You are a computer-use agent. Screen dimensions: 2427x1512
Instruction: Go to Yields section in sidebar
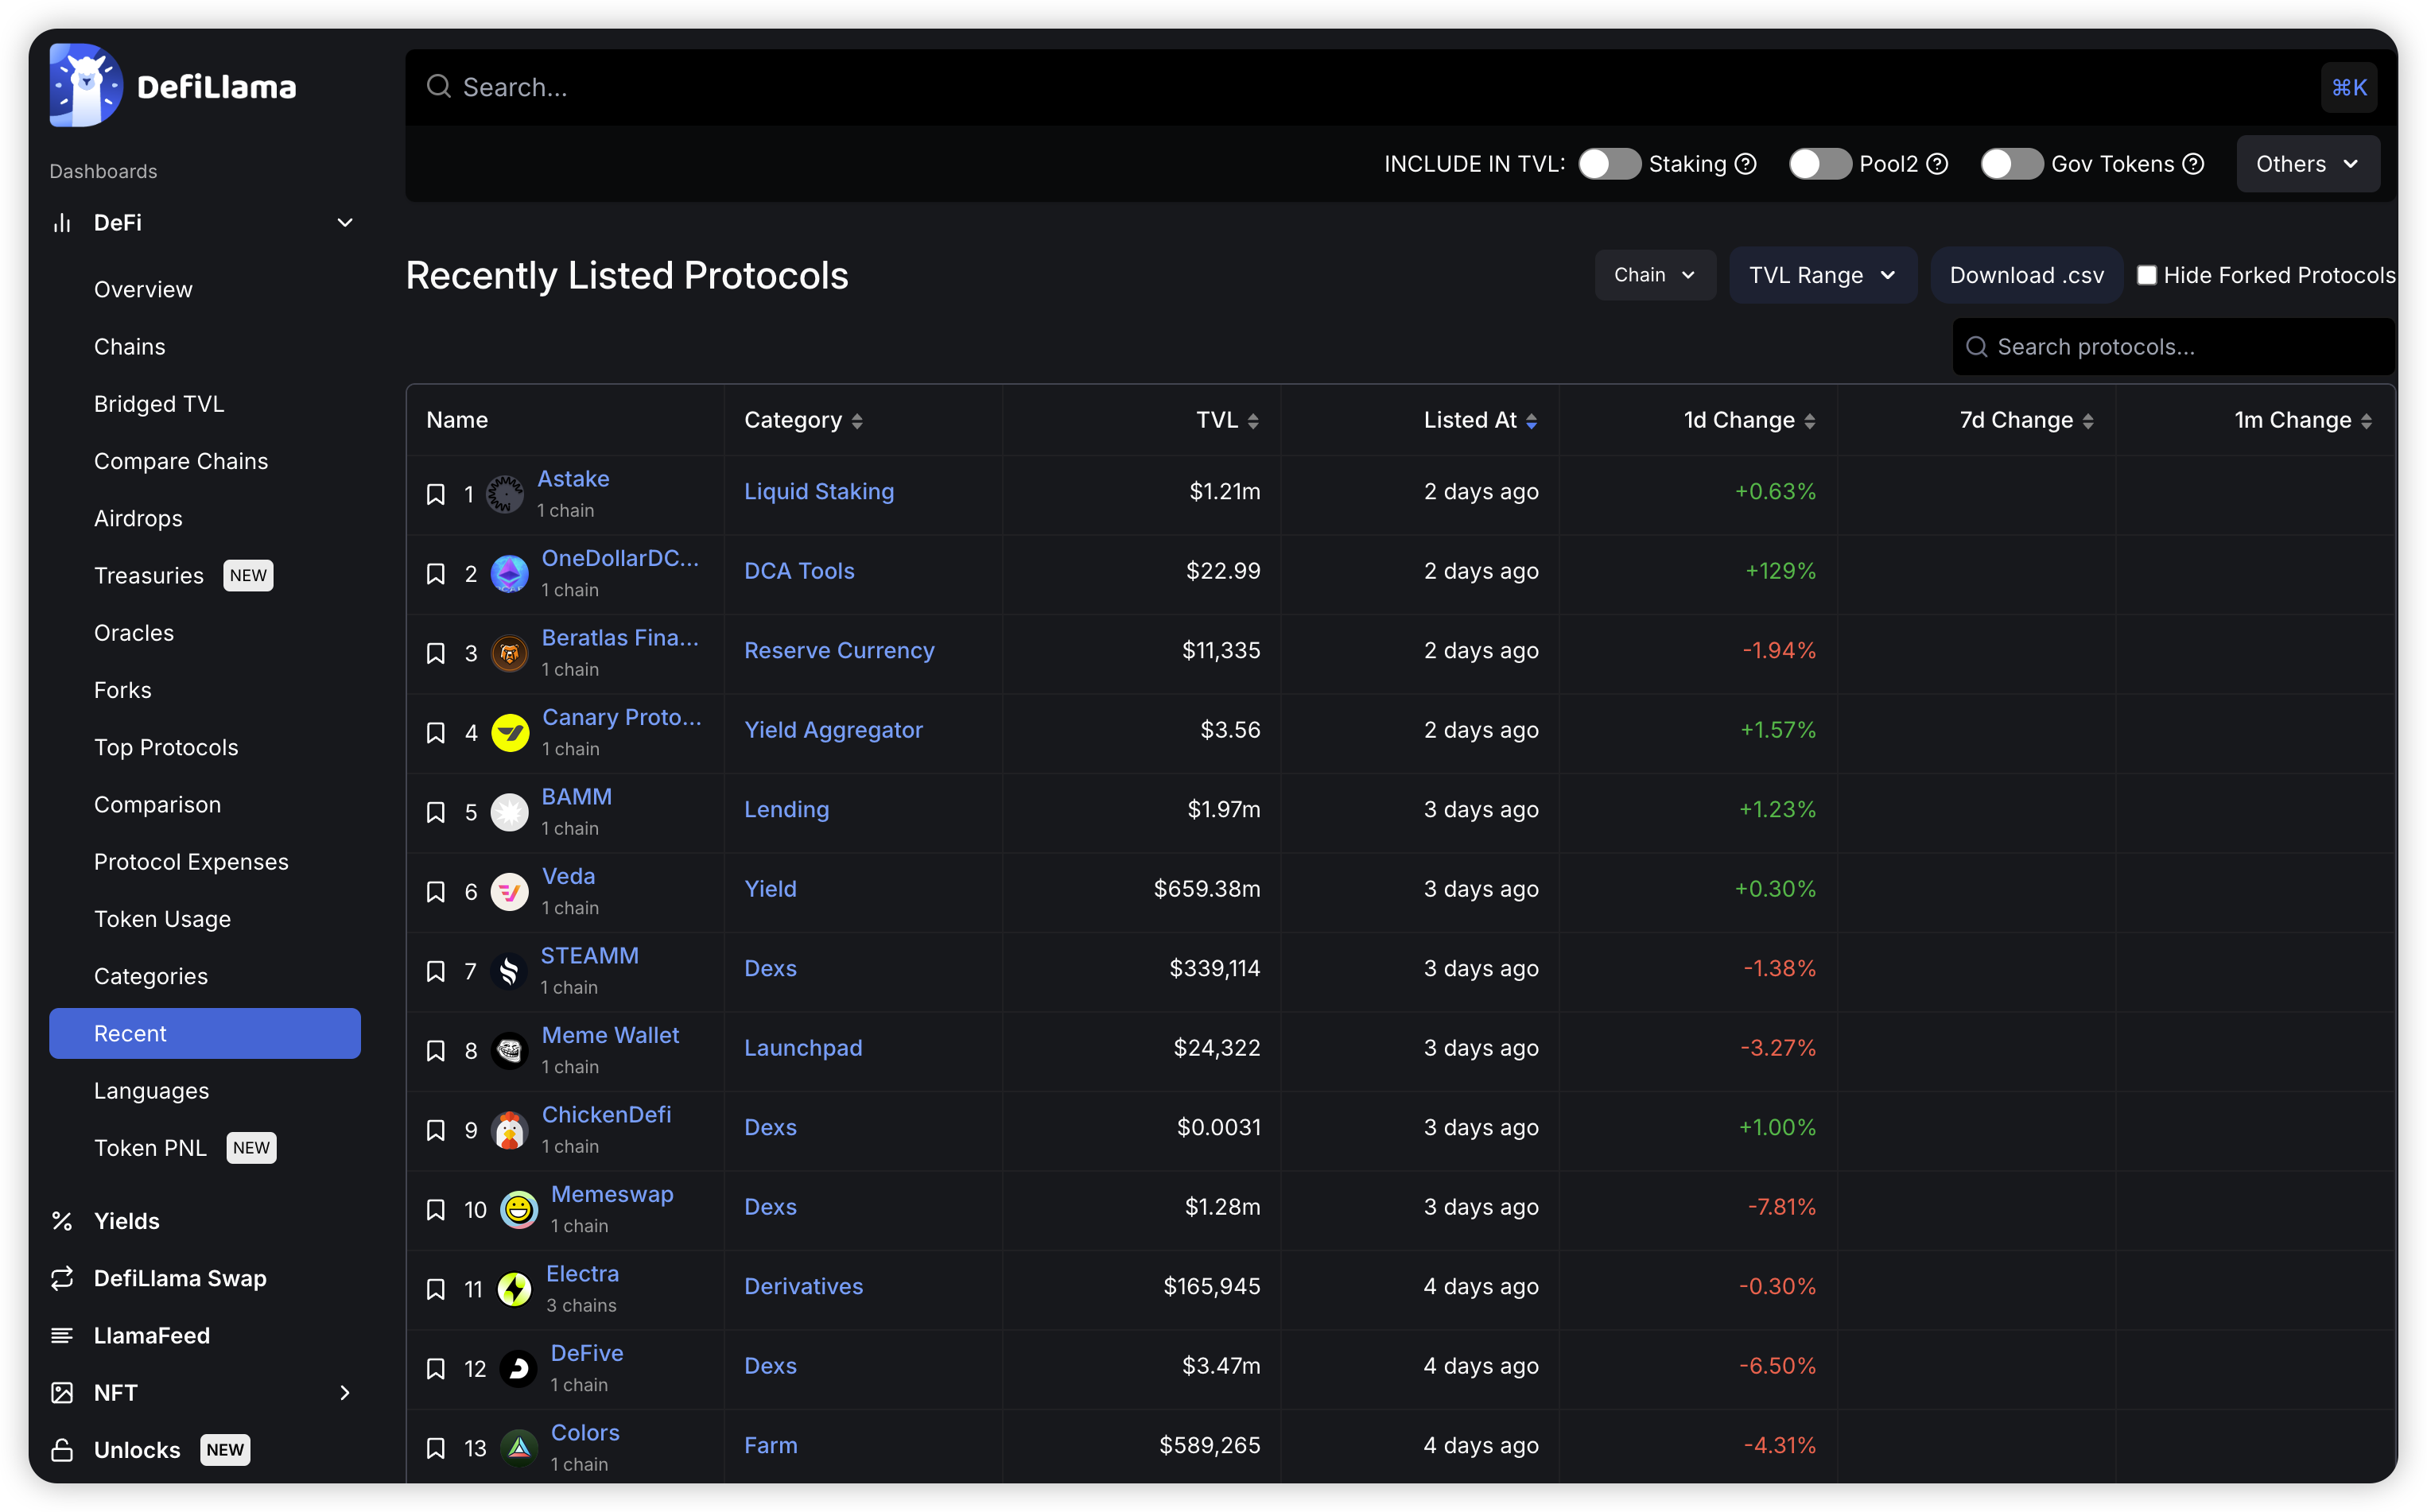click(126, 1221)
